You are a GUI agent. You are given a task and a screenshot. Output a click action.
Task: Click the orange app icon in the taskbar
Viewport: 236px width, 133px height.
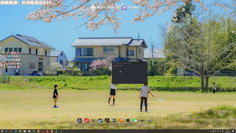[x=38, y=131]
